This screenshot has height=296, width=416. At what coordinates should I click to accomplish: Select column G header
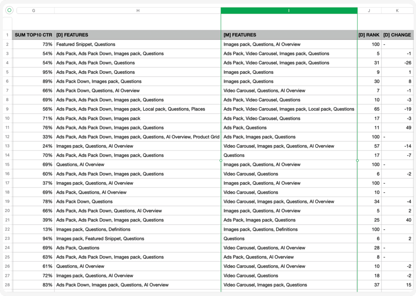point(33,11)
